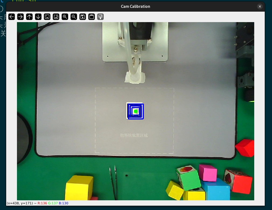272x210 pixels.
Task: Pan image left with left arrow icon
Action: 12,17
